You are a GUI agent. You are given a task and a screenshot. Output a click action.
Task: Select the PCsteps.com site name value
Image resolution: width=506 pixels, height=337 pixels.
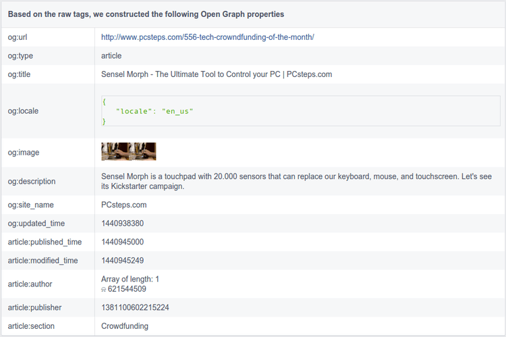[x=124, y=205]
